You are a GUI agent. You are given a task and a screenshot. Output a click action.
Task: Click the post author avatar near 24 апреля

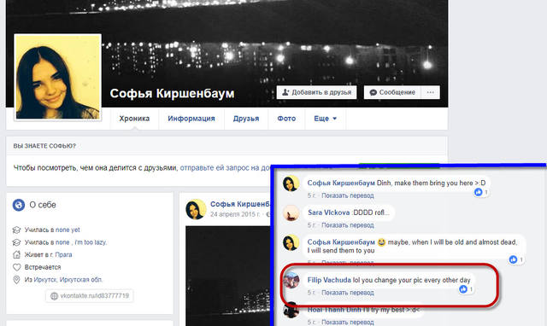pos(196,209)
